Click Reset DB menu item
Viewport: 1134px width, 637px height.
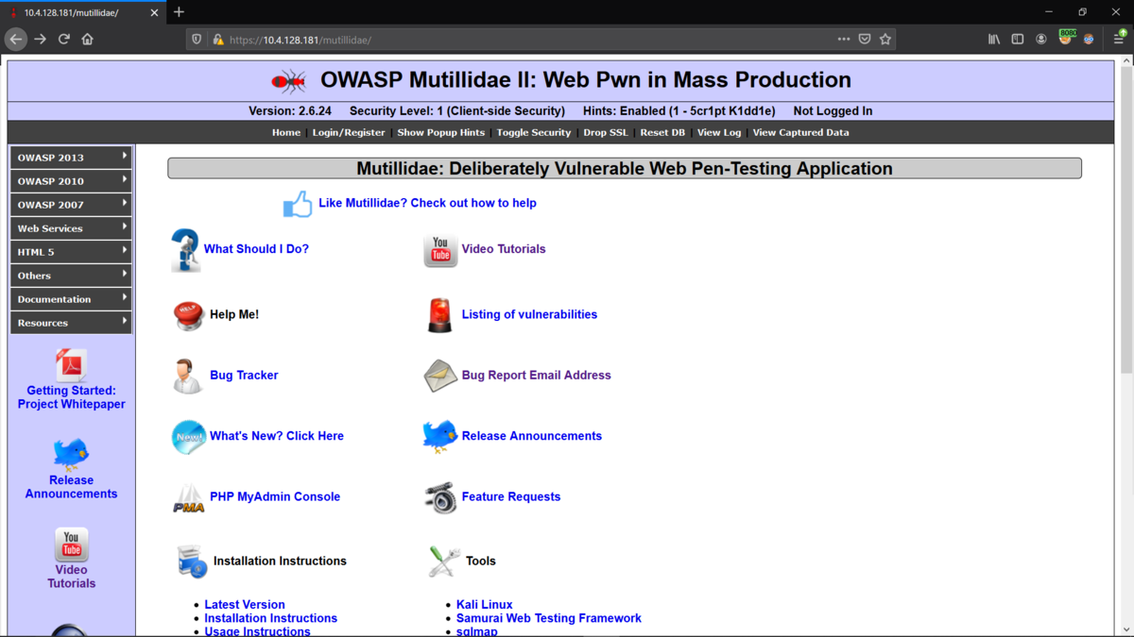coord(662,133)
